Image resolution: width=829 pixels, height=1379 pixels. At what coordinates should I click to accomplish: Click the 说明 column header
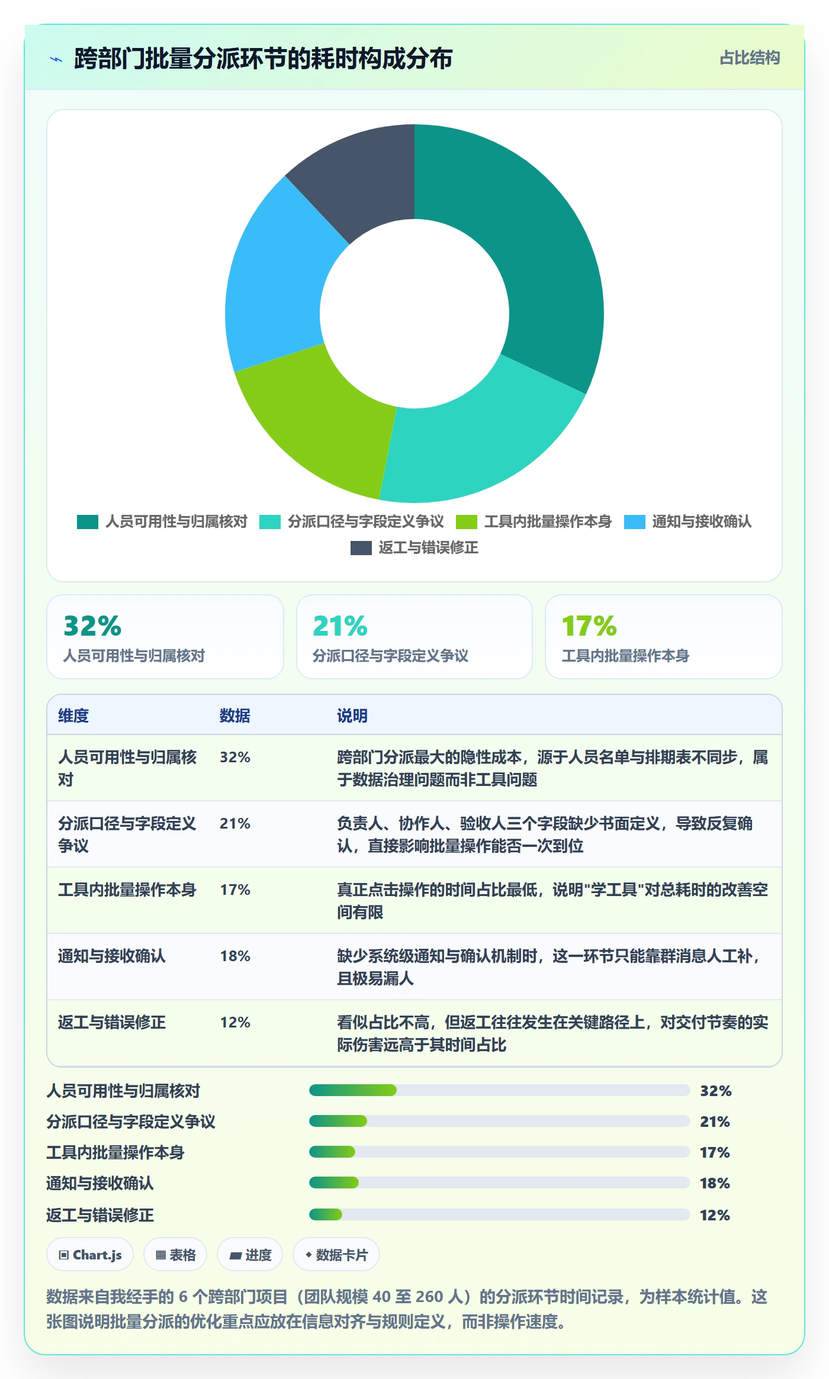point(352,716)
